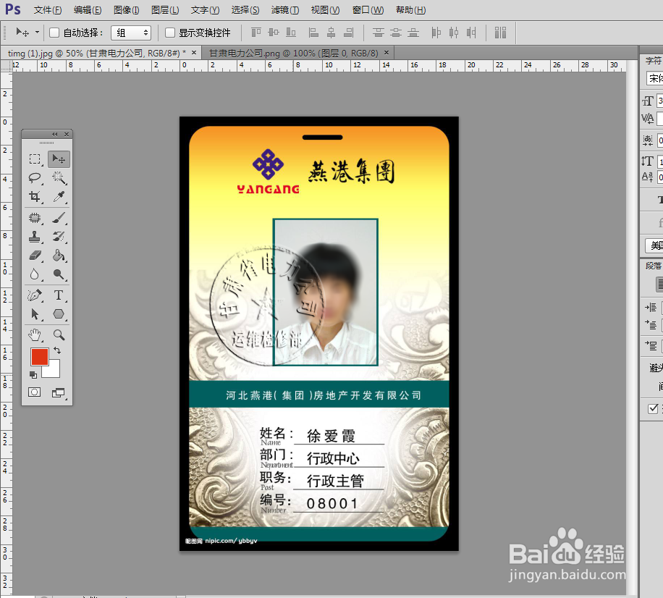The height and width of the screenshot is (598, 663).
Task: Click align top edges button
Action: 256,33
